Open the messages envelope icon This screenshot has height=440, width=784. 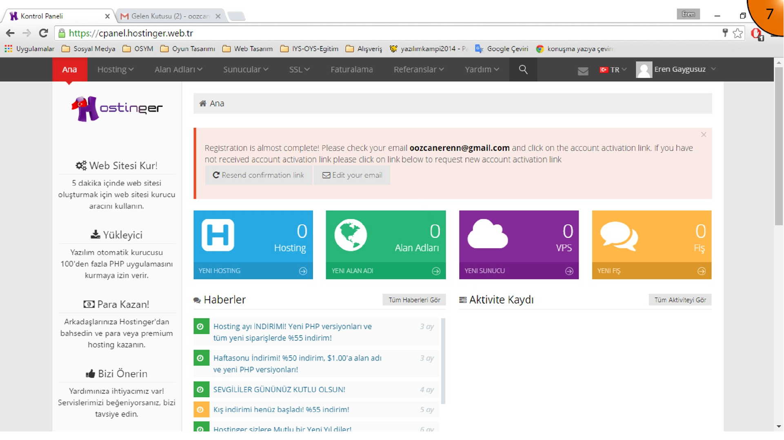(x=583, y=71)
